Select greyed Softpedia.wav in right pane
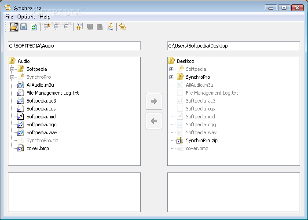Viewport: 308px width, 220px height. coord(201,132)
